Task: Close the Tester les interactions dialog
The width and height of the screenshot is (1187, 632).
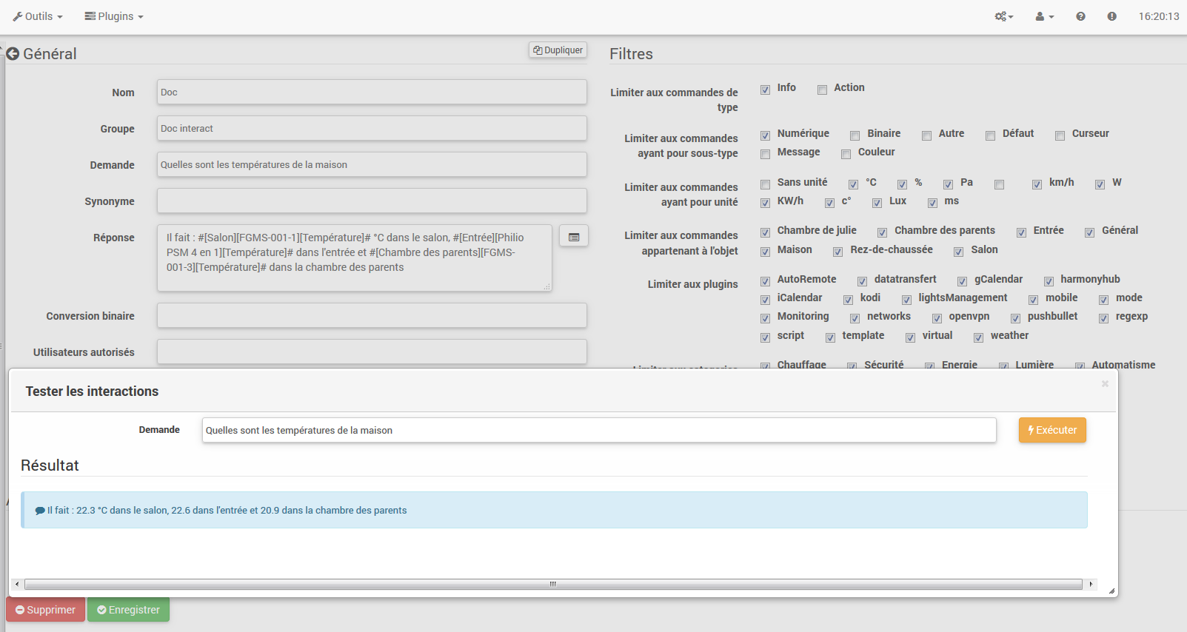Action: pyautogui.click(x=1104, y=383)
